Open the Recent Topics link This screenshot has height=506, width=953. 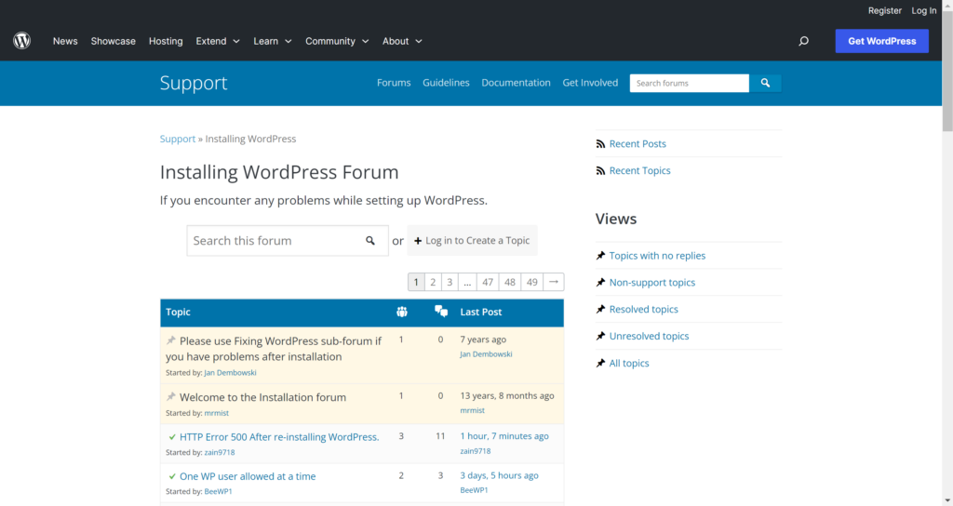(640, 171)
